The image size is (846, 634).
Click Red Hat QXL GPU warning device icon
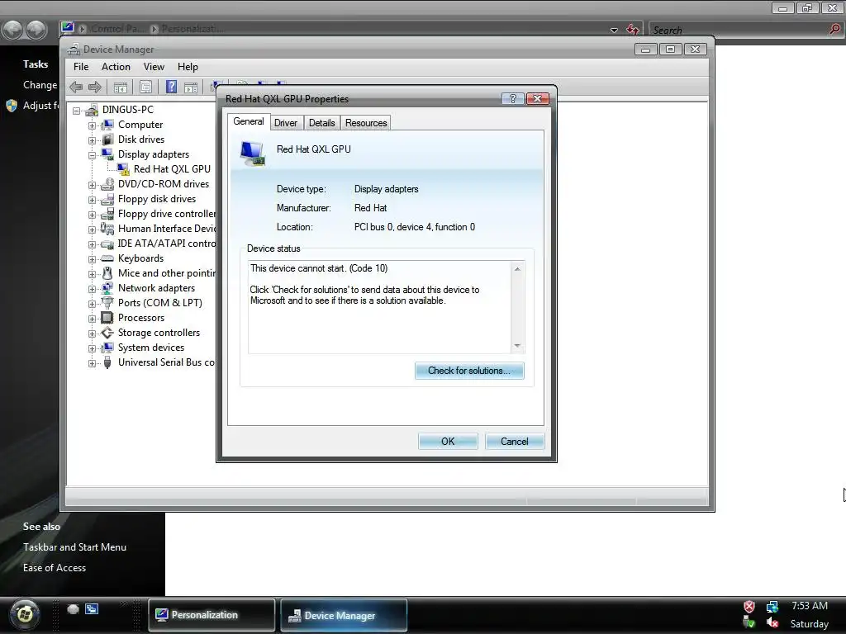point(124,169)
